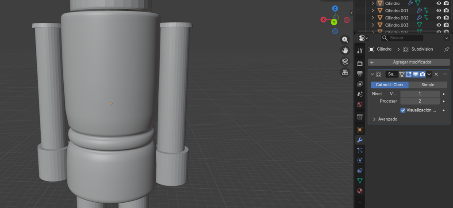Viewport: 453px width, 208px height.
Task: Click the negative X axis circle on gizmo
Action: tap(347, 20)
